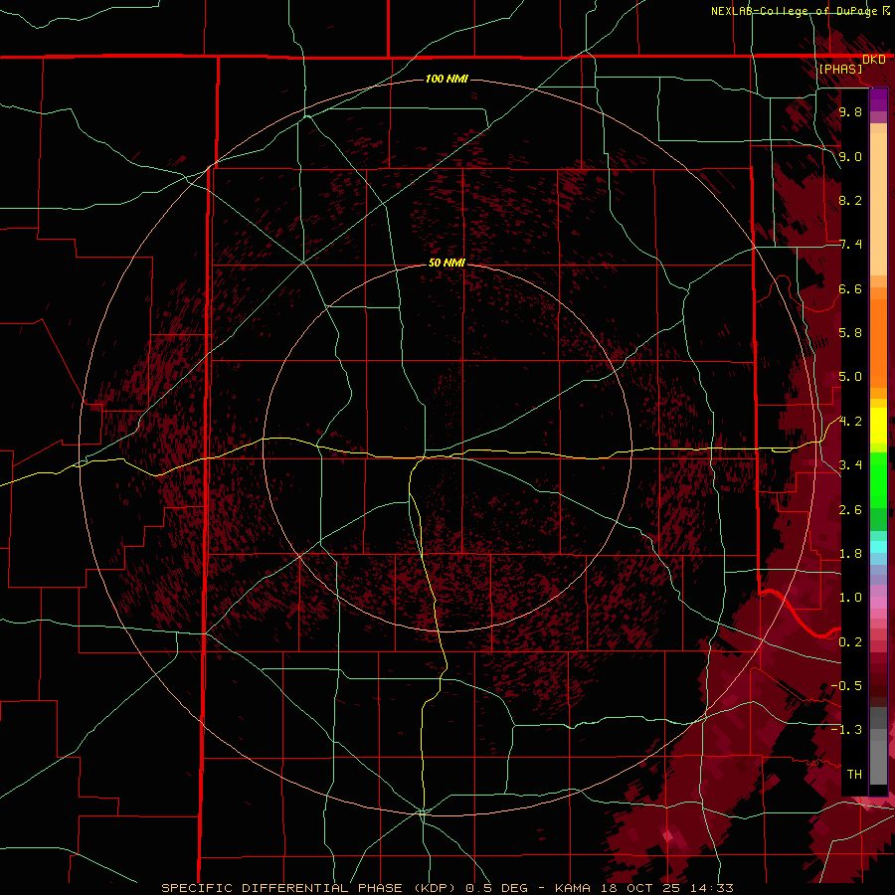Screen dimensions: 895x895
Task: Click the bright green color bar segment
Action: 878,480
